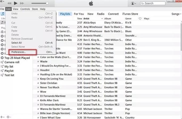The image size is (182, 119).
Task: Toggle the Sister Christian checkbox
Action: pos(38,83)
